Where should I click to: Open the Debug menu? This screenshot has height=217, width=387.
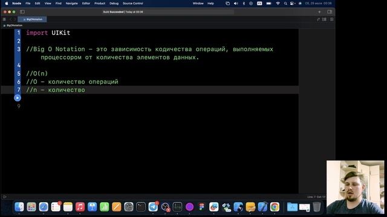[114, 4]
